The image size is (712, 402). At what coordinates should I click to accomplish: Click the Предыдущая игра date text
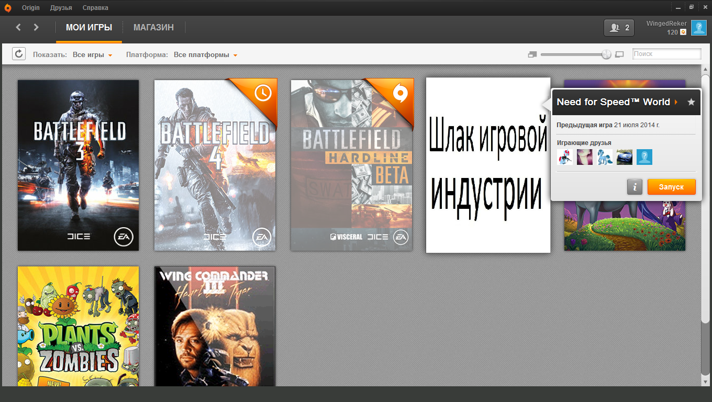[x=608, y=125]
